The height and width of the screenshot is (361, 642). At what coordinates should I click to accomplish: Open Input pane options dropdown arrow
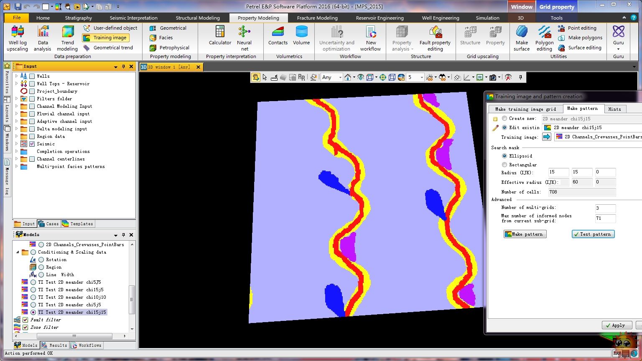[x=116, y=67]
